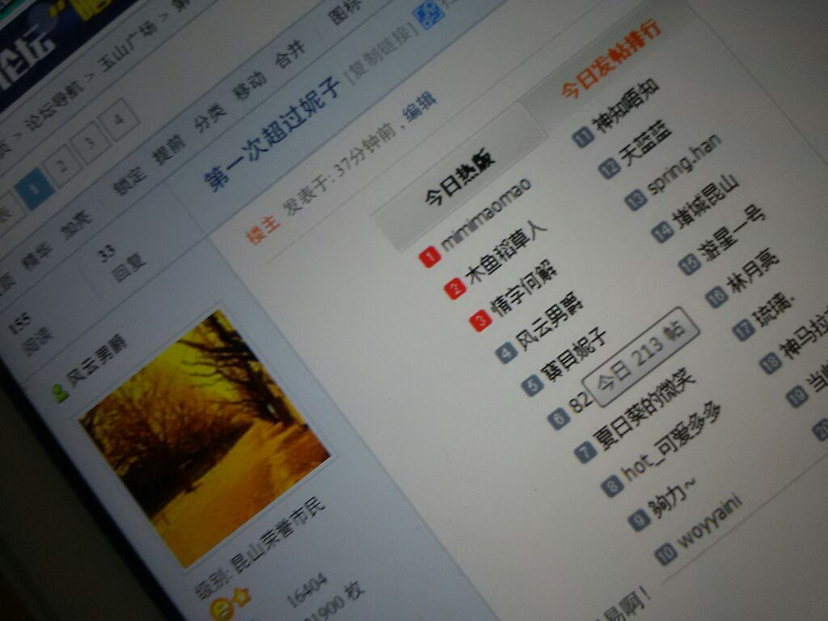Choose 精华 moderation action

click(37, 255)
